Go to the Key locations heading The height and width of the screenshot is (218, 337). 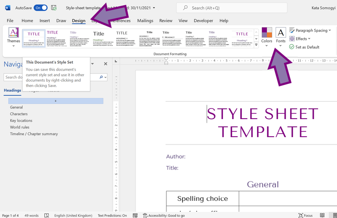[x=21, y=120]
